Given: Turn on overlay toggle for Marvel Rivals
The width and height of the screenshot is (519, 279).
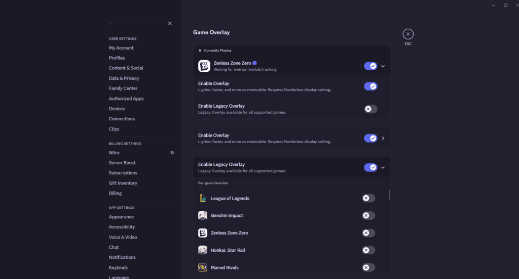Looking at the screenshot, I should pos(368,267).
